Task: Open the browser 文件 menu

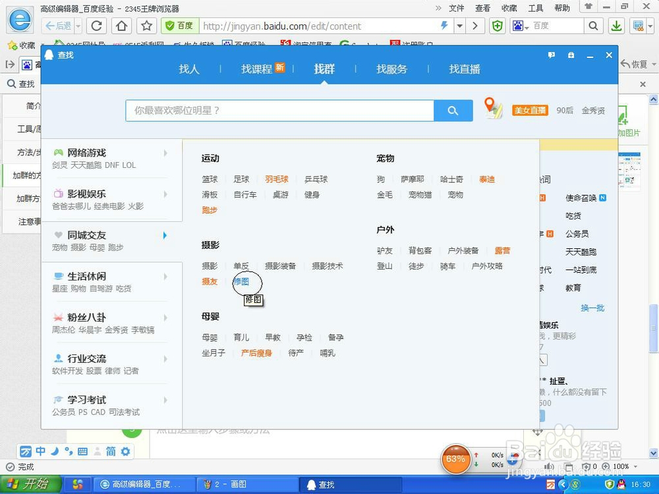Action: tap(457, 8)
